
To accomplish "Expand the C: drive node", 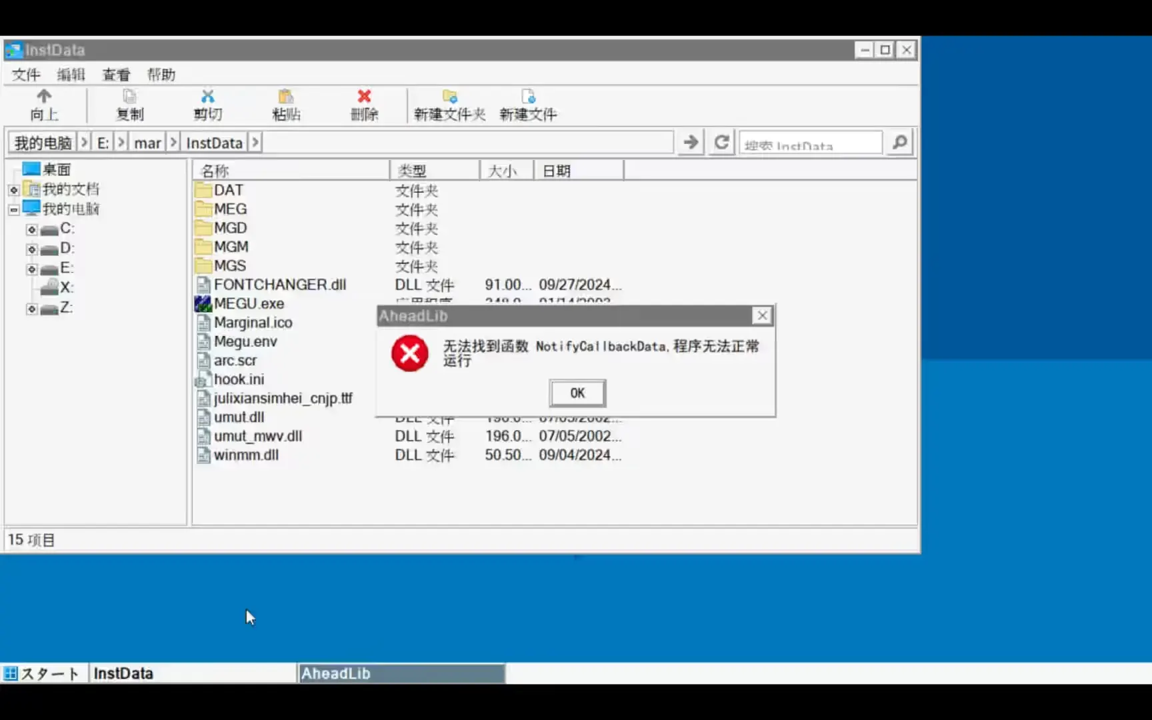I will [31, 229].
